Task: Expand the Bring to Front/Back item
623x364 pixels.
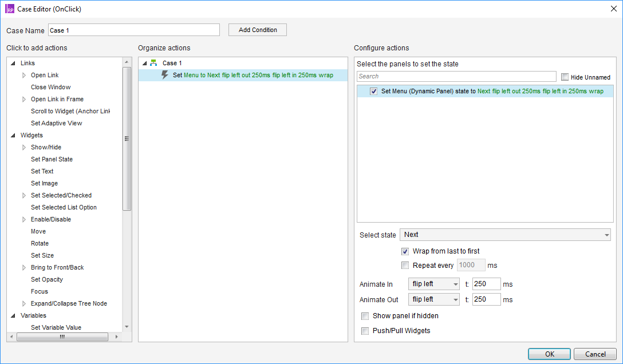Action: (x=23, y=267)
